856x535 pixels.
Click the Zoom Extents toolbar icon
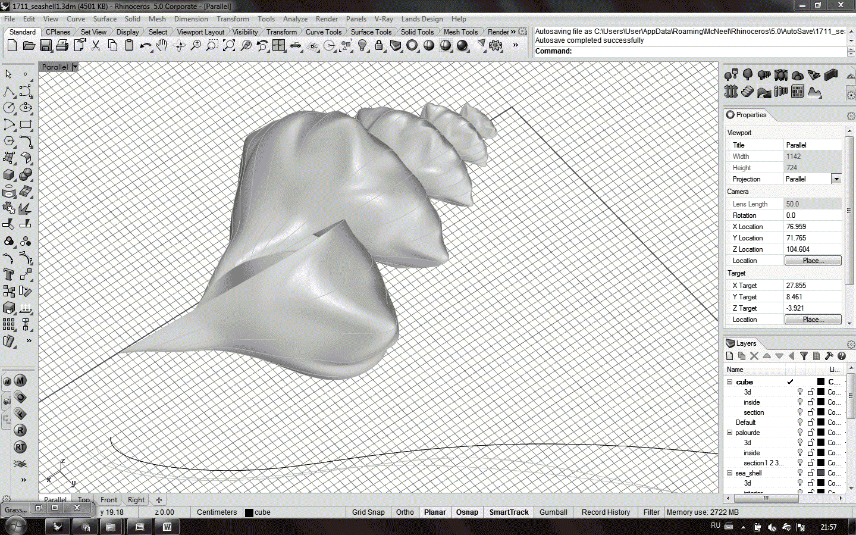coord(228,46)
